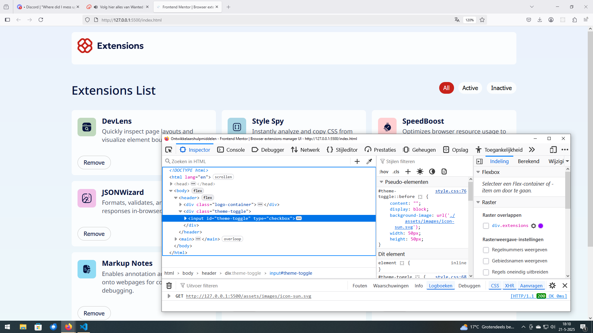Toggle light color scheme simulation sun icon
The height and width of the screenshot is (333, 593).
point(420,172)
